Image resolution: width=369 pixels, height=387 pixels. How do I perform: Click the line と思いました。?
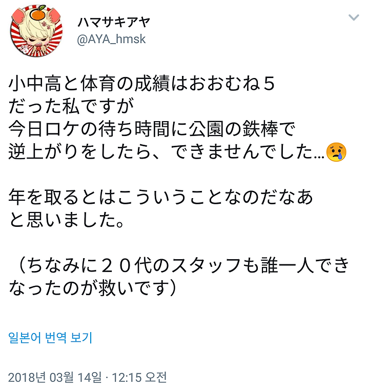pos(67,220)
